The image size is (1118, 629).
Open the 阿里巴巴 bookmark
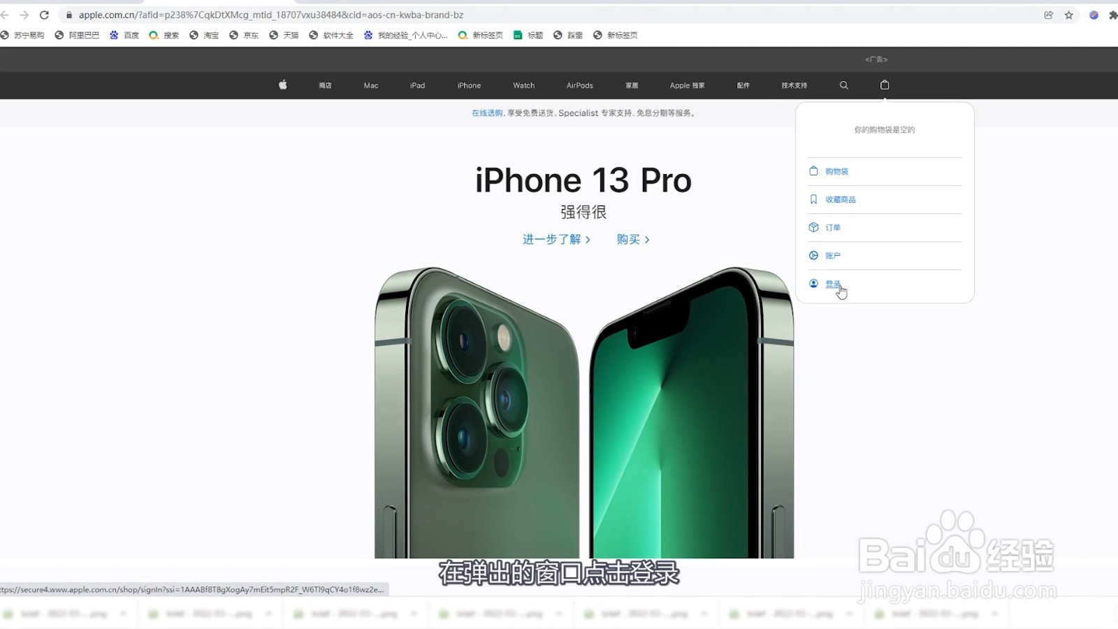(77, 35)
